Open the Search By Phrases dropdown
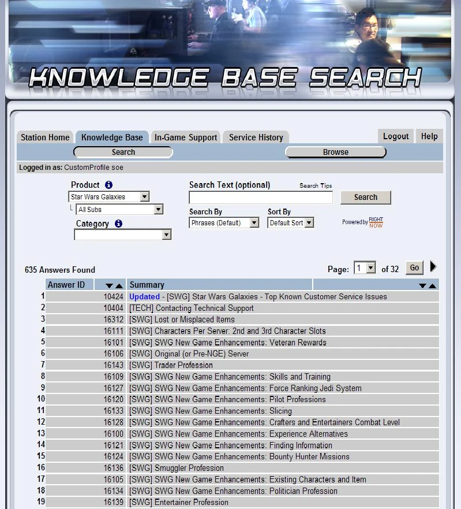 pyautogui.click(x=224, y=222)
